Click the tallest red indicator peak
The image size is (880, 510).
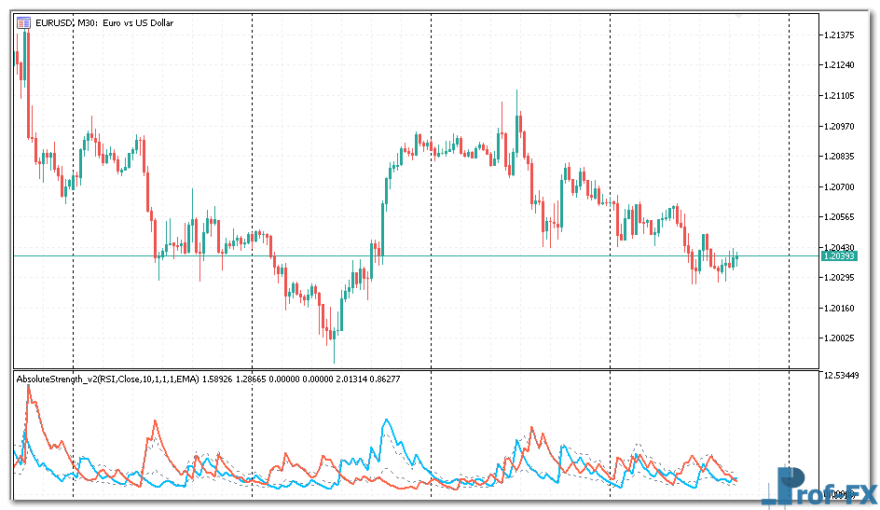pyautogui.click(x=29, y=386)
